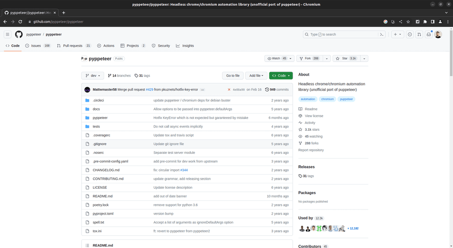Open README outline list icon
This screenshot has height=248, width=453.
pyautogui.click(x=87, y=245)
